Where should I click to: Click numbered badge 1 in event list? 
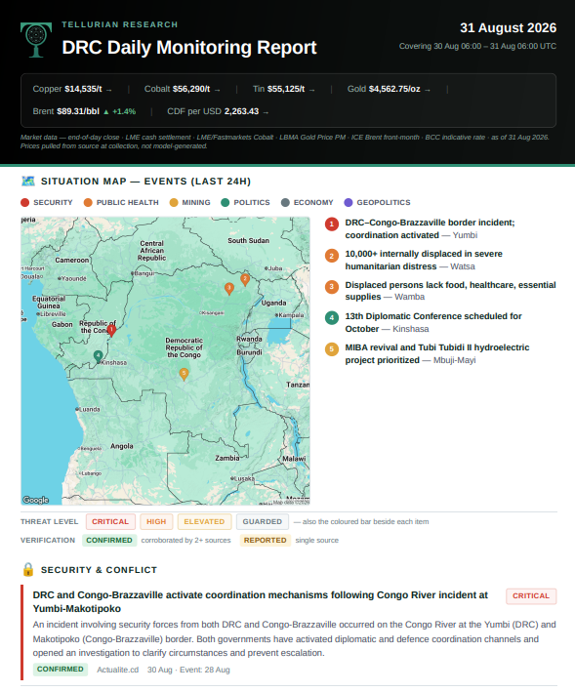332,224
